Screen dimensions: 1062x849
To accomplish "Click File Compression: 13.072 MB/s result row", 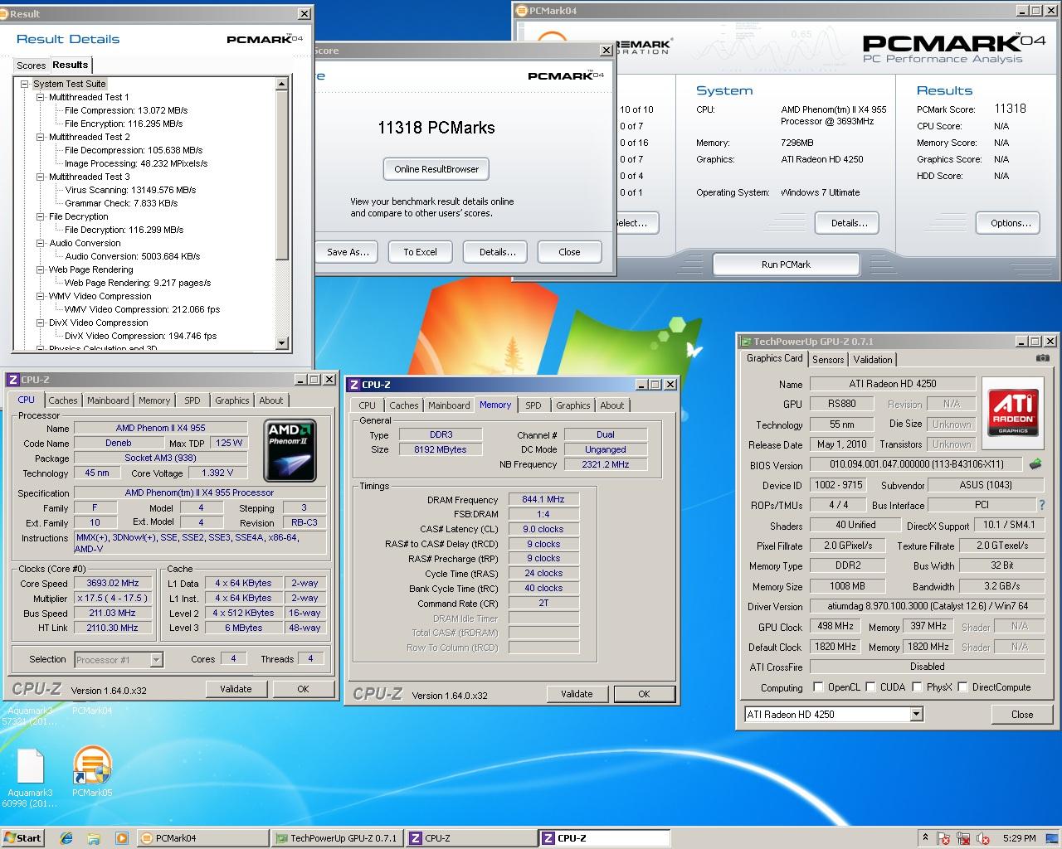I will click(126, 110).
